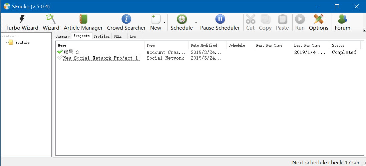
Task: Click the Youtube folder icon
Action: [11, 42]
